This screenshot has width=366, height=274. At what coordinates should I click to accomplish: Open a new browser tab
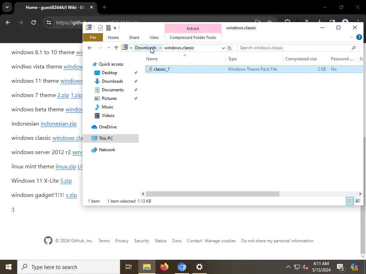tap(104, 7)
